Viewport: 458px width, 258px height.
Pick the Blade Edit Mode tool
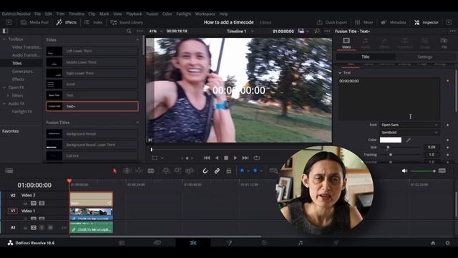click(x=151, y=171)
